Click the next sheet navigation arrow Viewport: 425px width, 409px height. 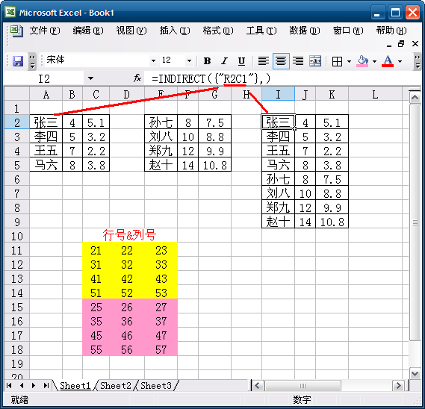[34, 385]
